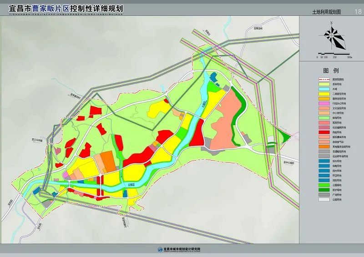Select the 农林用地 legend swatch
Screen dimensions: 364x257
click(324, 84)
